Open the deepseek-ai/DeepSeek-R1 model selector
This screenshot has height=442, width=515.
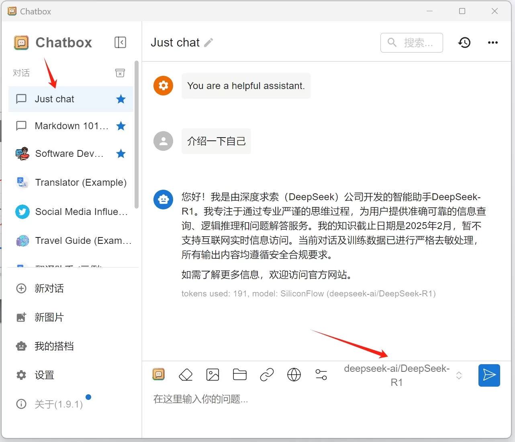[403, 375]
